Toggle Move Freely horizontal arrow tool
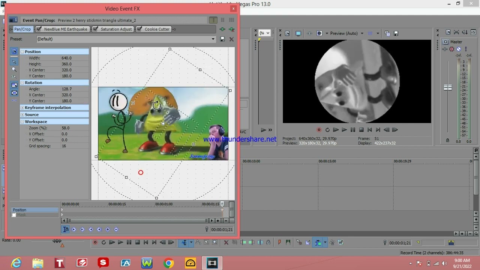 (14, 100)
